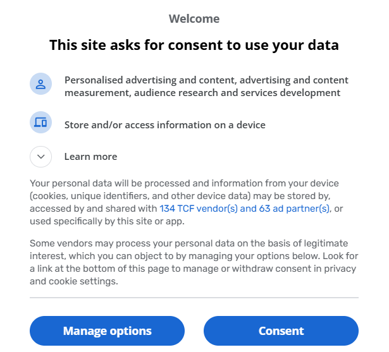This screenshot has width=389, height=352.
Task: Open the TCF vendors and ad partners link
Action: 244,209
